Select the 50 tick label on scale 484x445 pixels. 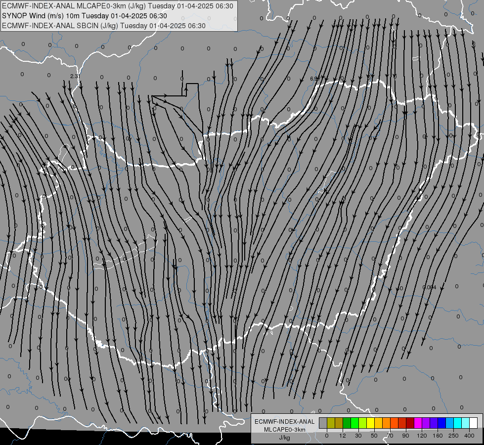point(374,436)
